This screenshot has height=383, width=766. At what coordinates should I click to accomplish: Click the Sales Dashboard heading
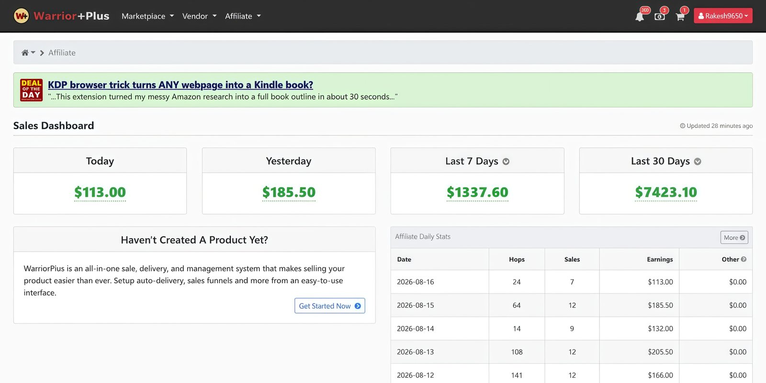tap(54, 125)
